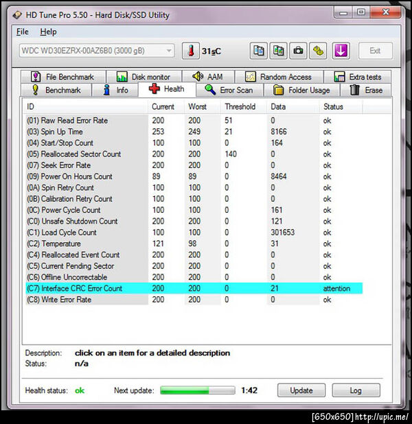Image resolution: width=412 pixels, height=424 pixels.
Task: Click the Exit button
Action: click(x=375, y=51)
